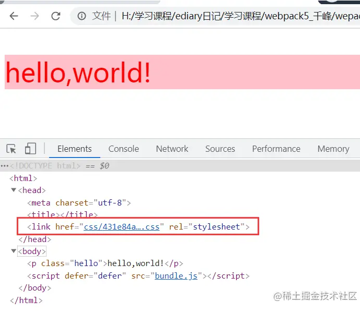Select the opening html tag

pyautogui.click(x=23, y=178)
